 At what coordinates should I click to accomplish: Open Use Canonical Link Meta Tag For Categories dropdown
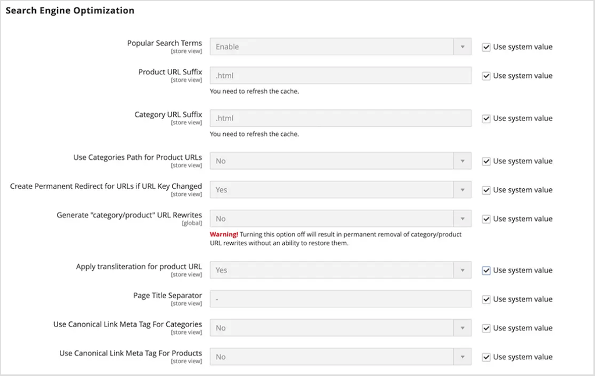(340, 328)
